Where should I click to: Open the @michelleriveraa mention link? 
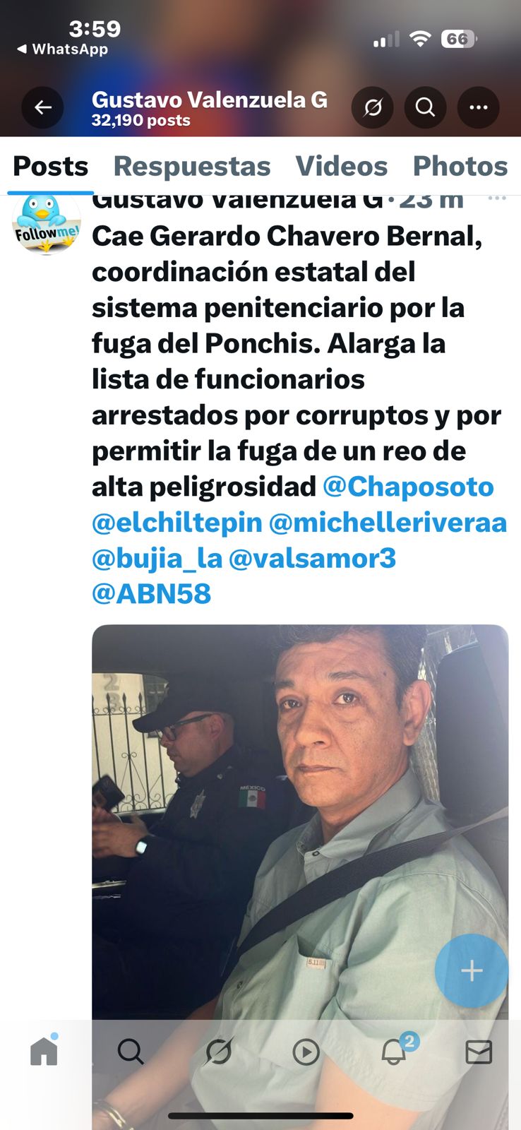coord(388,523)
